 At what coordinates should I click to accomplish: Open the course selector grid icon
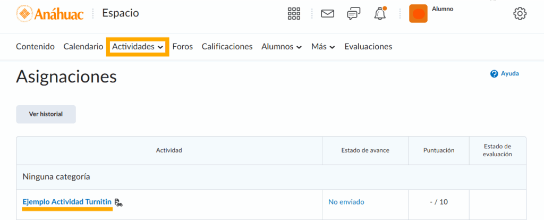tap(294, 14)
